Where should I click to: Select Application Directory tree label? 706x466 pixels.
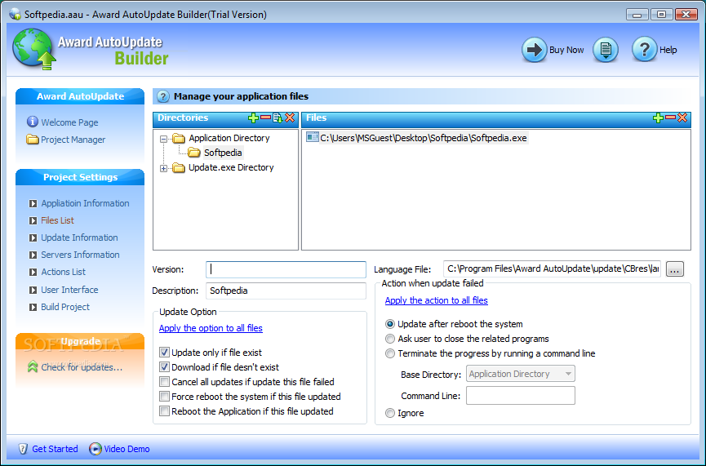229,138
